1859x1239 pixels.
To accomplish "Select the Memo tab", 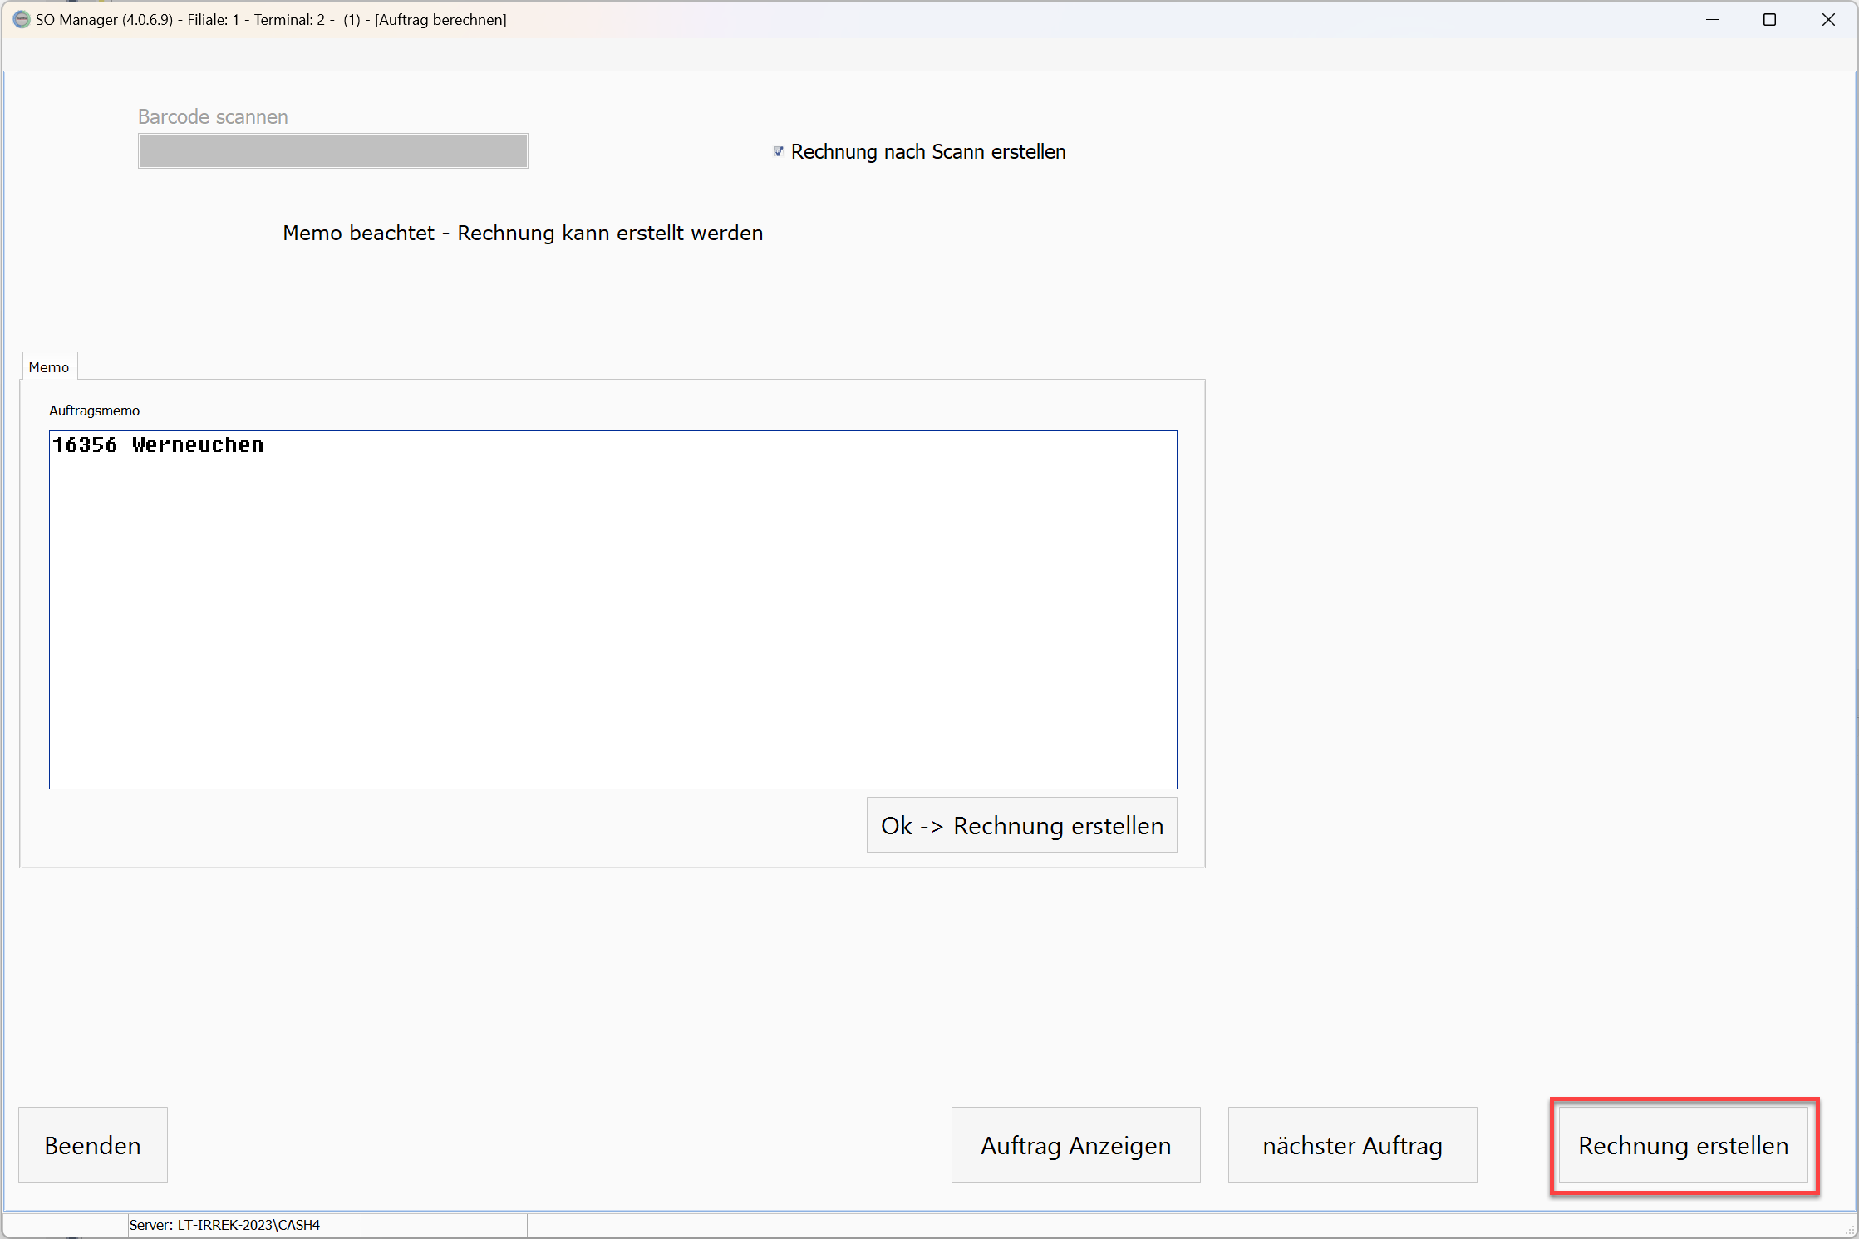I will [49, 367].
